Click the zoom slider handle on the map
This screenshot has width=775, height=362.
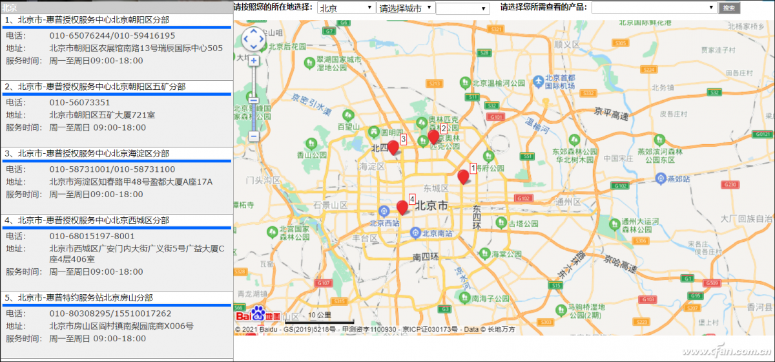pyautogui.click(x=254, y=100)
